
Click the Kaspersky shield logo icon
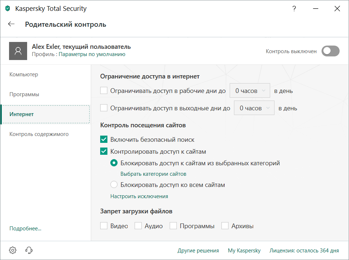[x=8, y=9]
